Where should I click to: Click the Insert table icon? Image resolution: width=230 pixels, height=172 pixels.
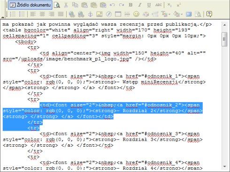pos(118,14)
